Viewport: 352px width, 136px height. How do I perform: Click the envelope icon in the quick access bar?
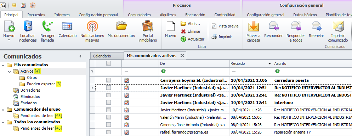14,5
